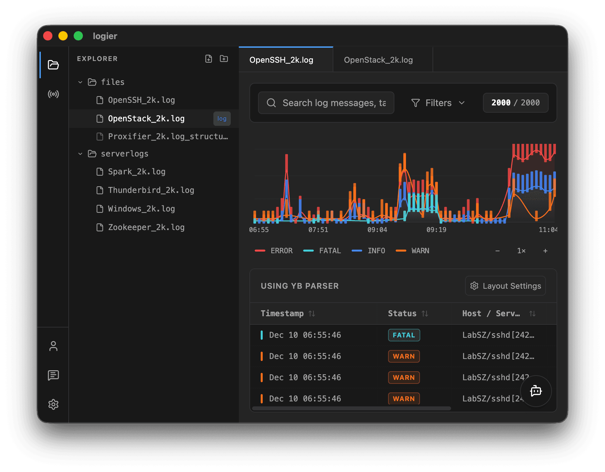Sort by Host / Service arrows icon
The height and width of the screenshot is (472, 605).
click(x=532, y=314)
